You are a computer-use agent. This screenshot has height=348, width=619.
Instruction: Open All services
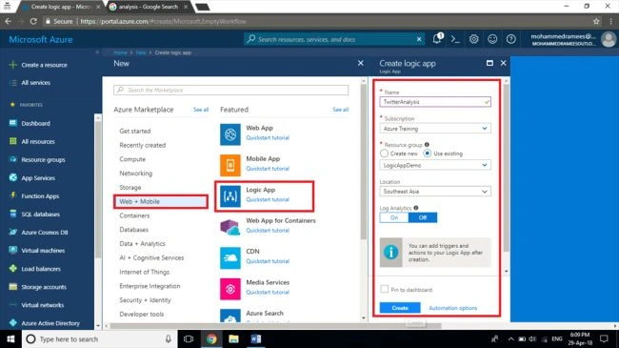pos(35,83)
